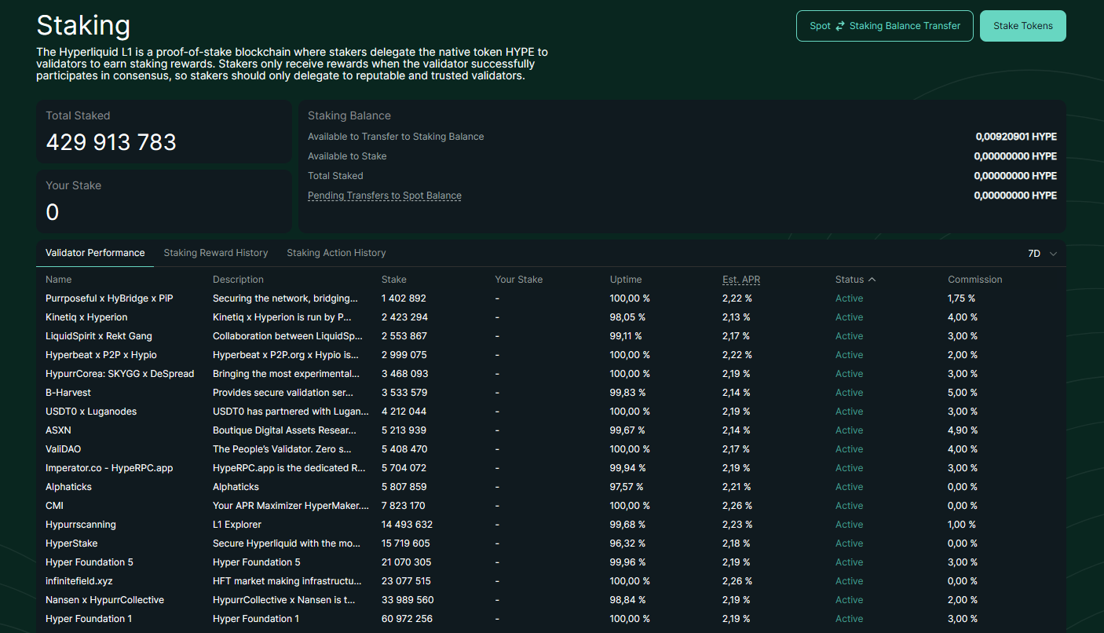Click HypurrCorea: SKYGG x DeSpread validator

(119, 374)
